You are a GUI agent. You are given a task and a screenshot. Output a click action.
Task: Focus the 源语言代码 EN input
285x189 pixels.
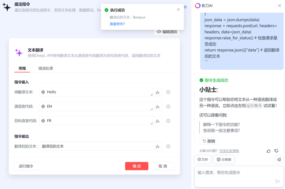click(96, 106)
